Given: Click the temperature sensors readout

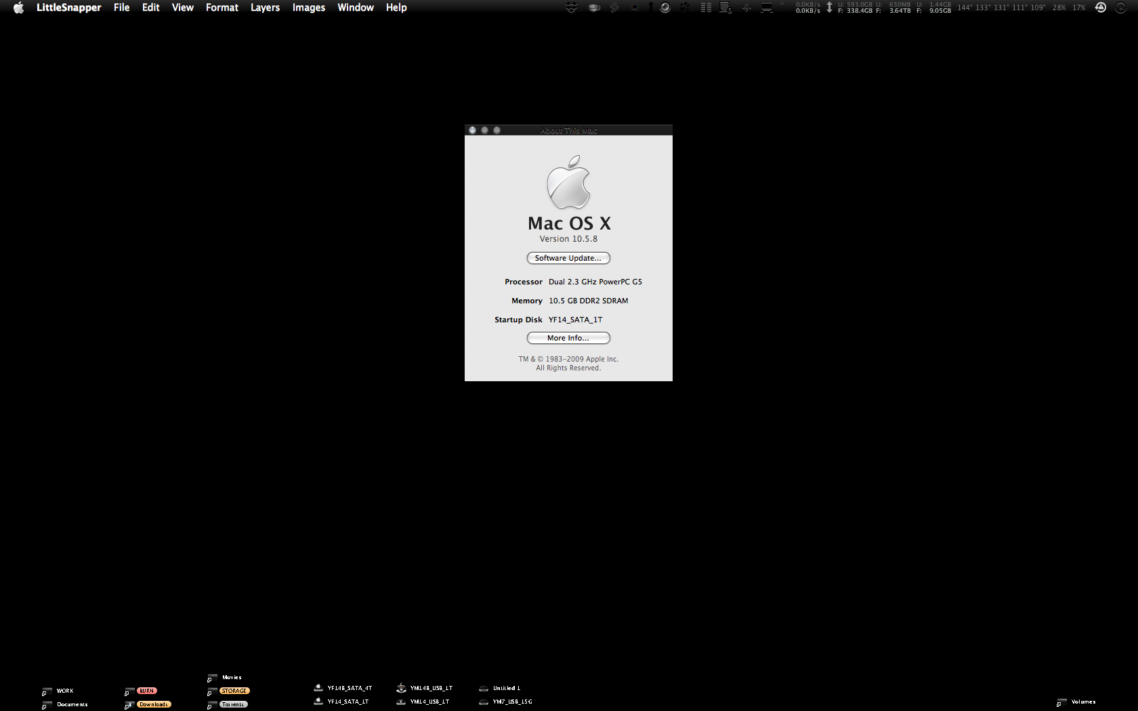Looking at the screenshot, I should pyautogui.click(x=1000, y=7).
